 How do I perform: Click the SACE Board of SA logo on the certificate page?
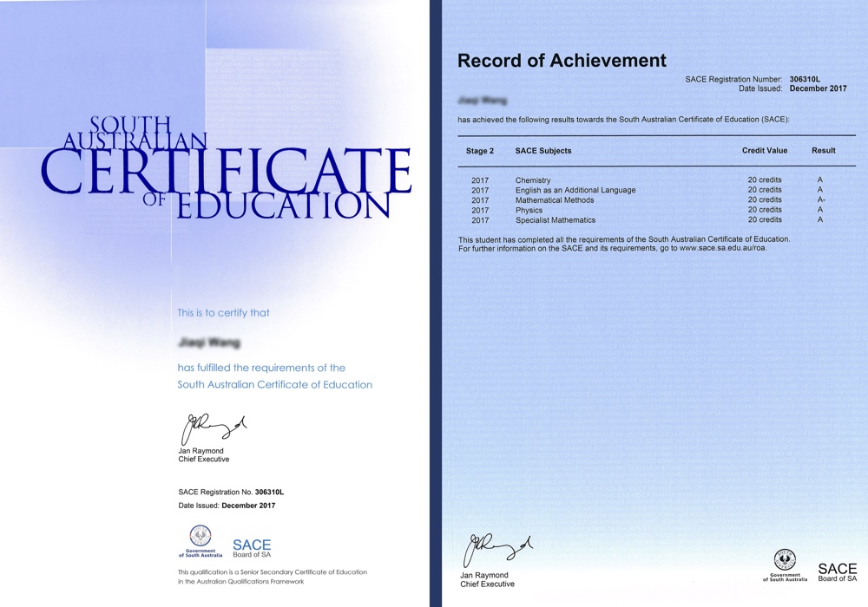[252, 549]
